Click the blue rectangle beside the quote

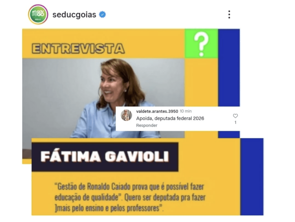click(x=252, y=177)
